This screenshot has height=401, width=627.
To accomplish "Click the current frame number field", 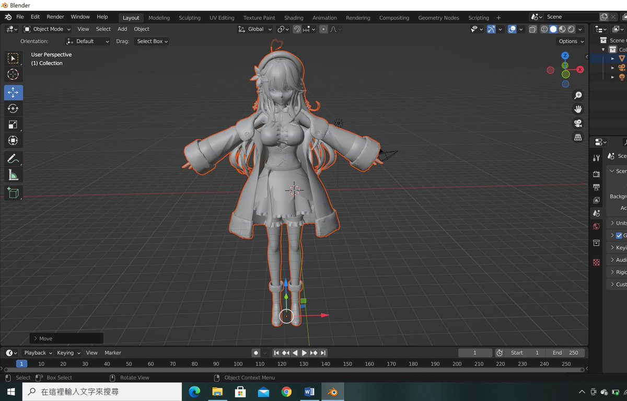I will pos(475,353).
